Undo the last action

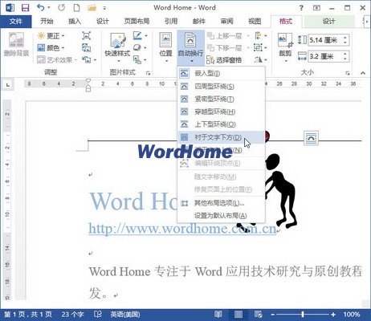click(x=41, y=7)
